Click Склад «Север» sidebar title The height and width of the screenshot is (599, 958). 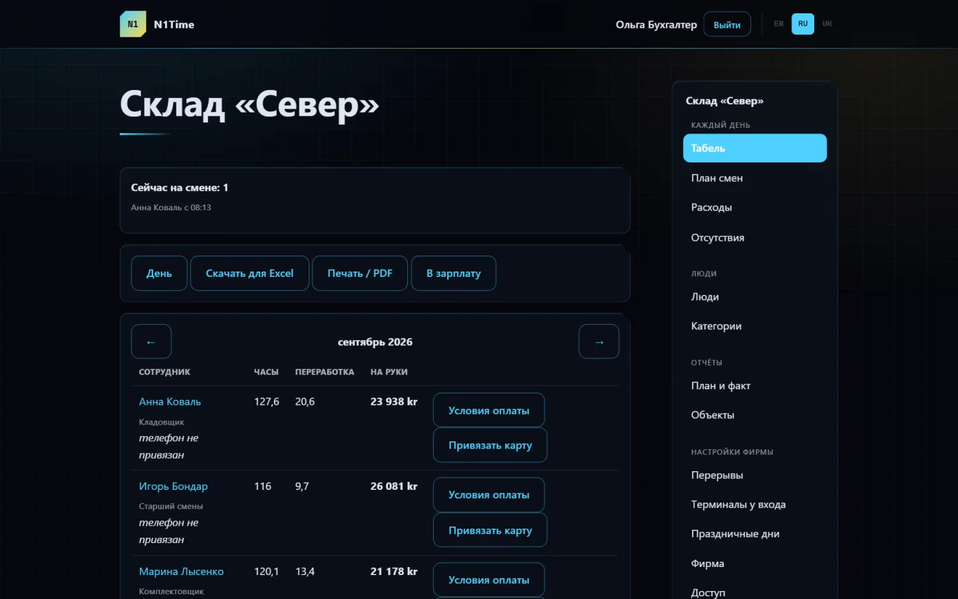coord(724,101)
